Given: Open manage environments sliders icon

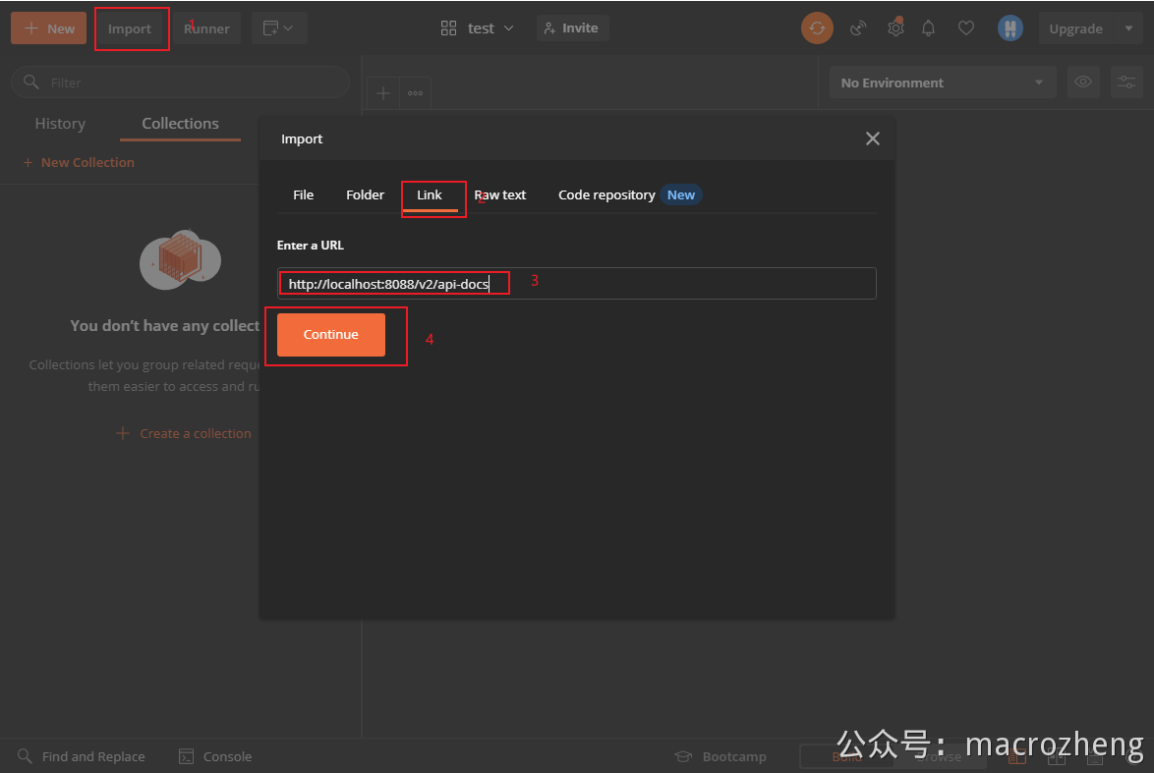Looking at the screenshot, I should [x=1126, y=82].
